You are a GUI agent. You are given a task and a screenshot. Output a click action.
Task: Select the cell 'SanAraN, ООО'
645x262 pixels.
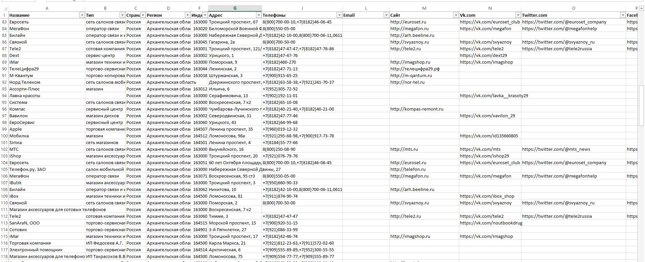click(x=47, y=223)
